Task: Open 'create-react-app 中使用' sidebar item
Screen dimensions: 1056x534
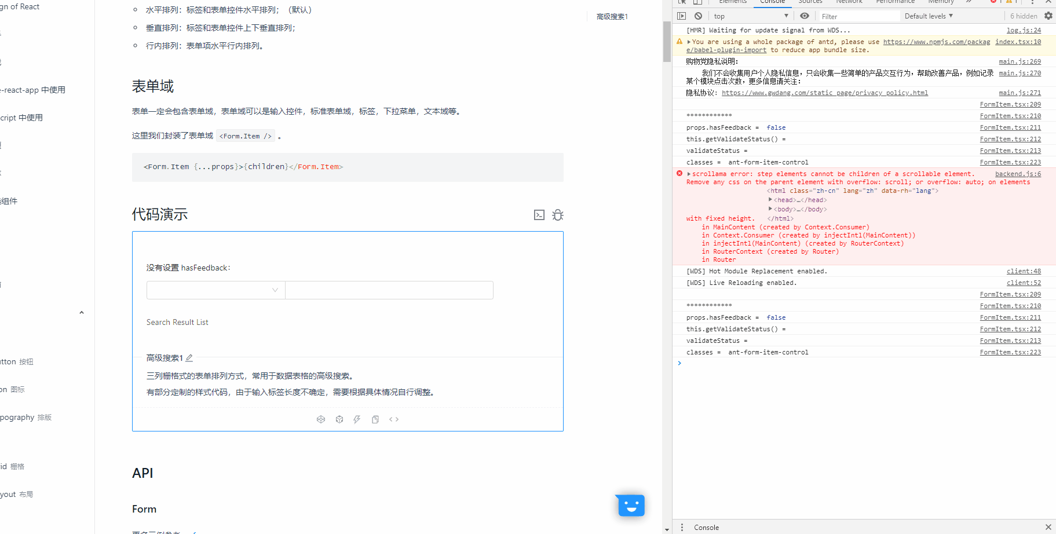Action: (x=32, y=90)
